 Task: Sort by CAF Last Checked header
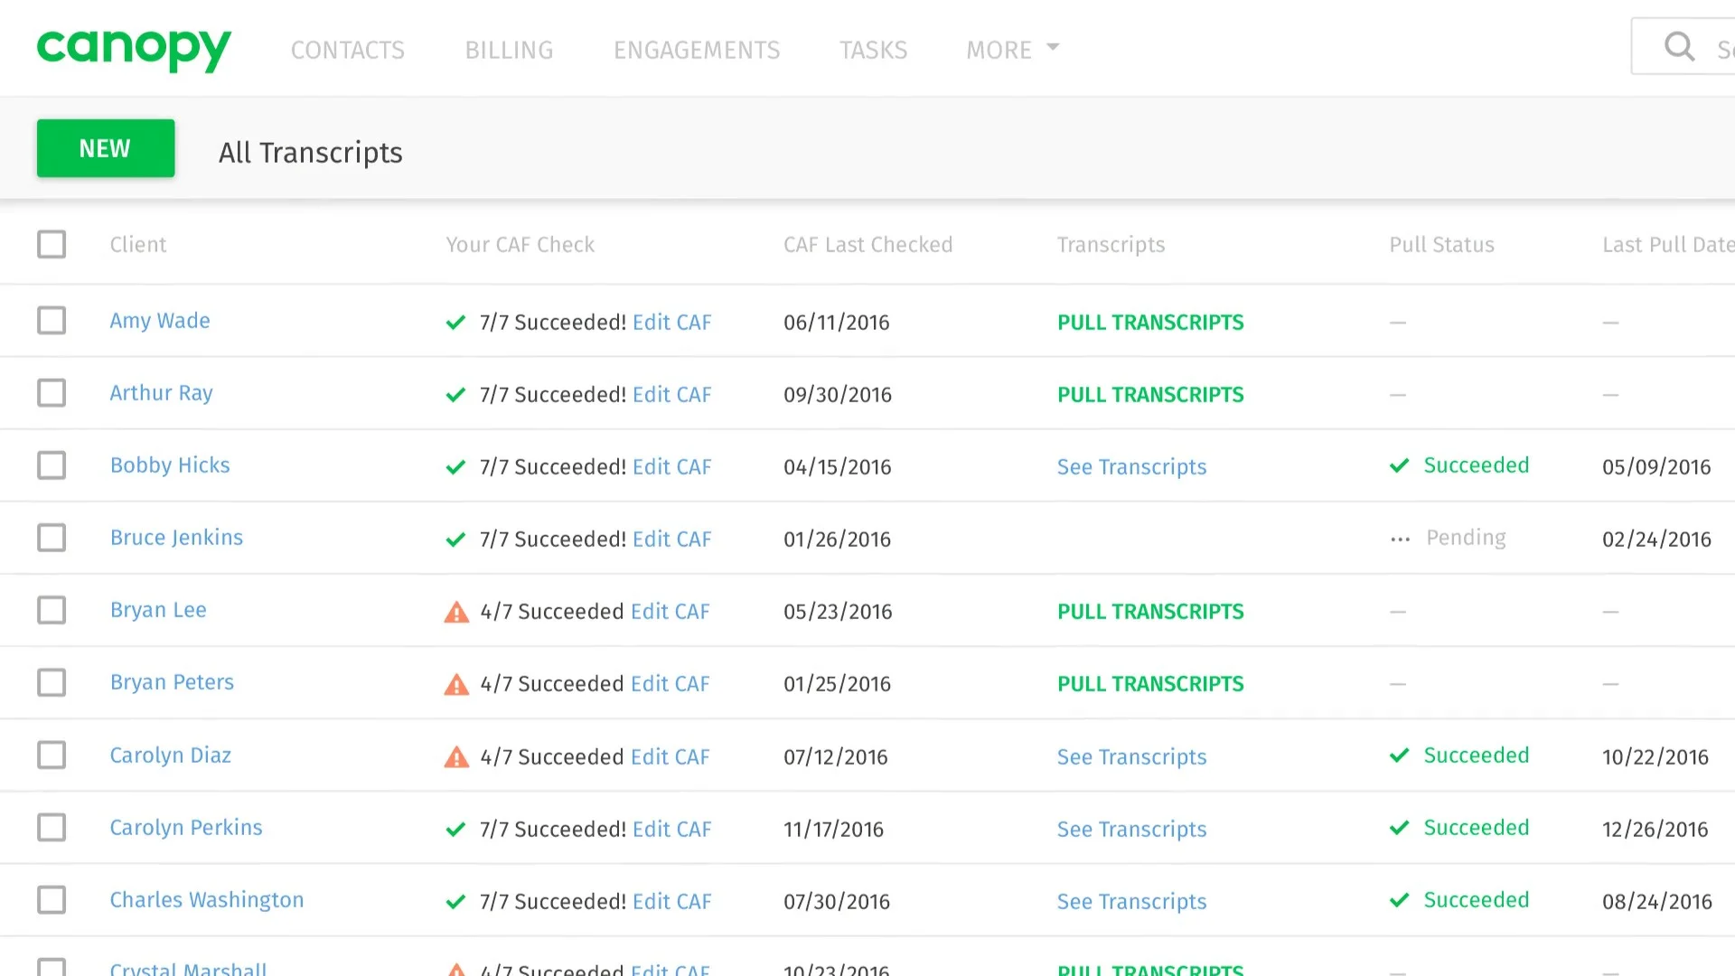coord(867,245)
